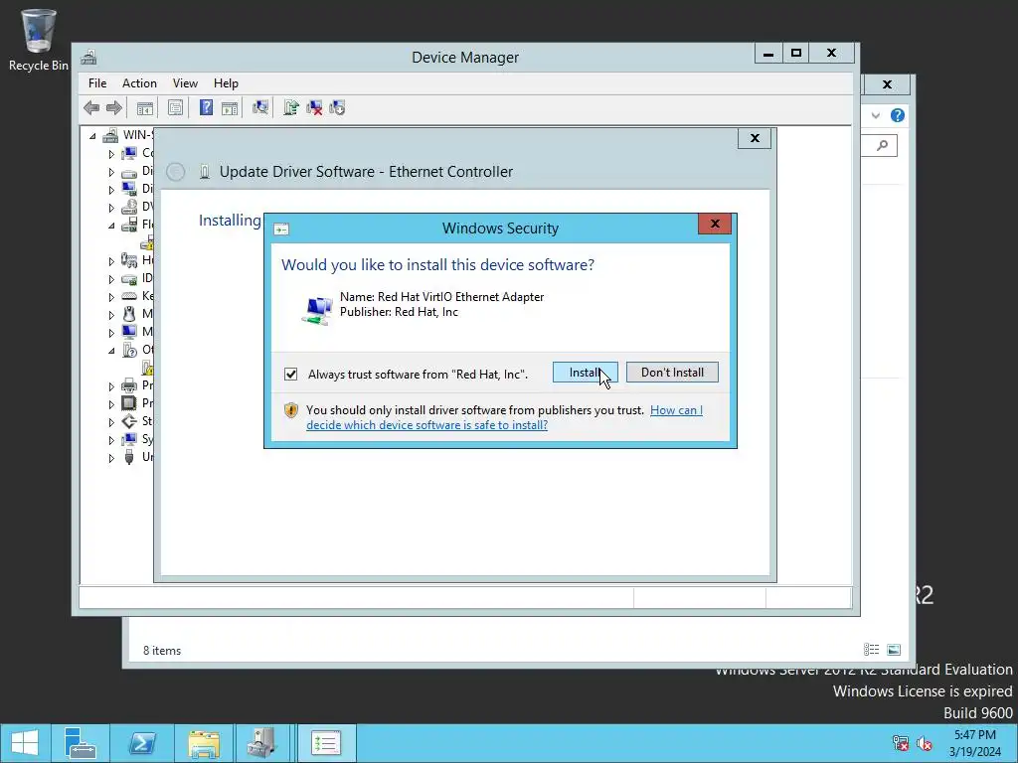Screen dimensions: 1018x763
Task: Click the Forward arrow in Device Manager toolbar
Action: [x=113, y=107]
